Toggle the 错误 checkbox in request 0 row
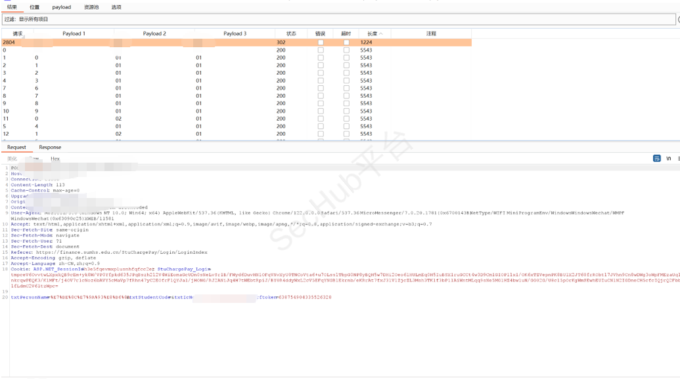This screenshot has height=379, width=680. [321, 50]
